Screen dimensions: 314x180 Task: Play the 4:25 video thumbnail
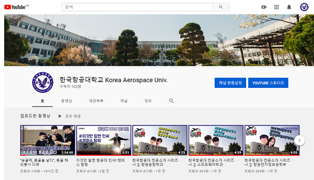[x=160, y=140]
